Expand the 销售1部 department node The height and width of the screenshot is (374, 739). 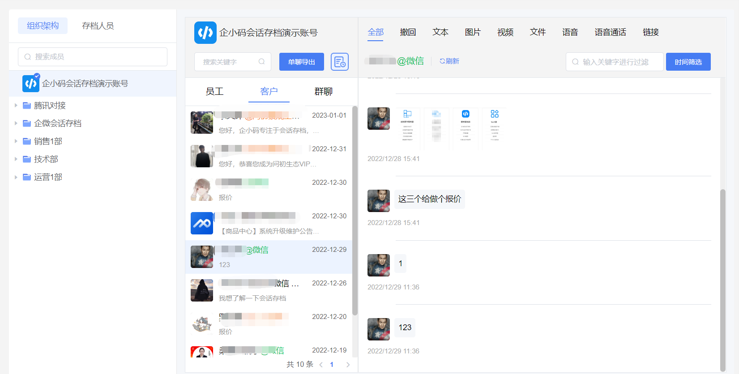tap(16, 141)
